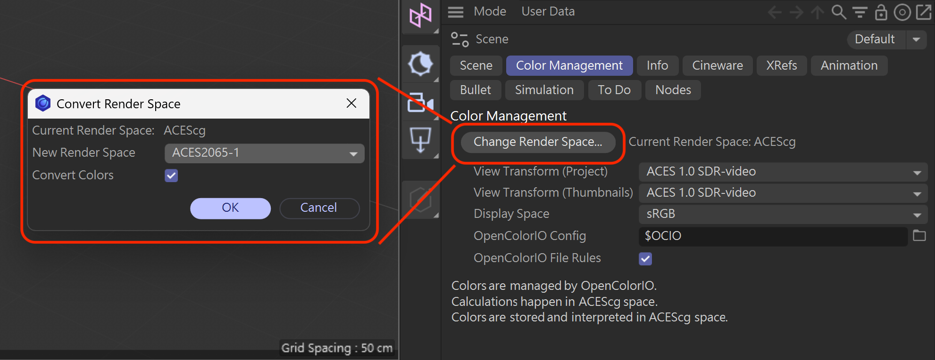Click the light object icon with down arrow

click(x=420, y=140)
